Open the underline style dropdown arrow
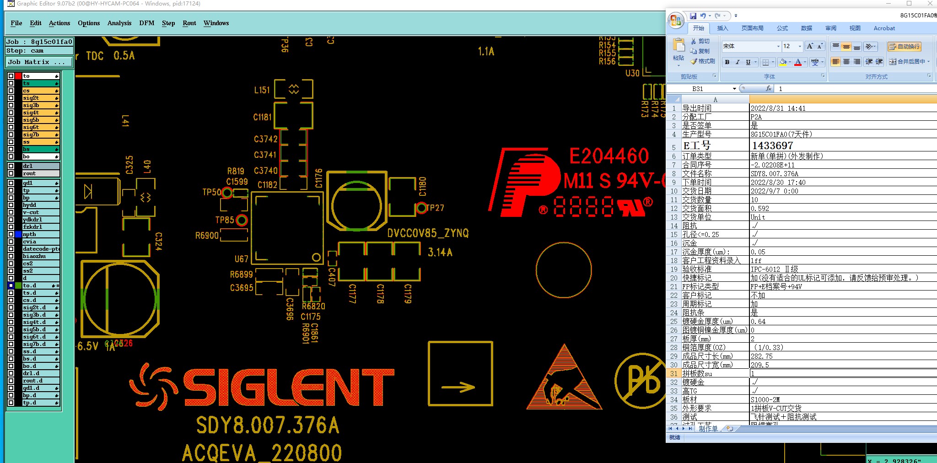The height and width of the screenshot is (463, 937). pos(755,62)
